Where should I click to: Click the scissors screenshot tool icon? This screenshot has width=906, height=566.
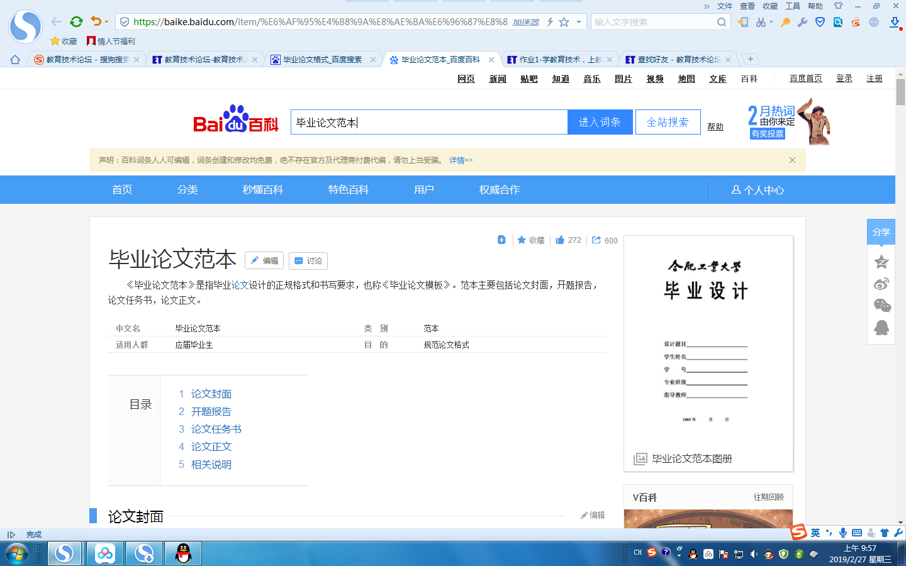[x=761, y=22]
